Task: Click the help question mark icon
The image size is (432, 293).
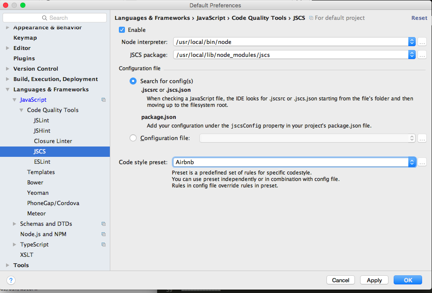Action: pos(10,280)
